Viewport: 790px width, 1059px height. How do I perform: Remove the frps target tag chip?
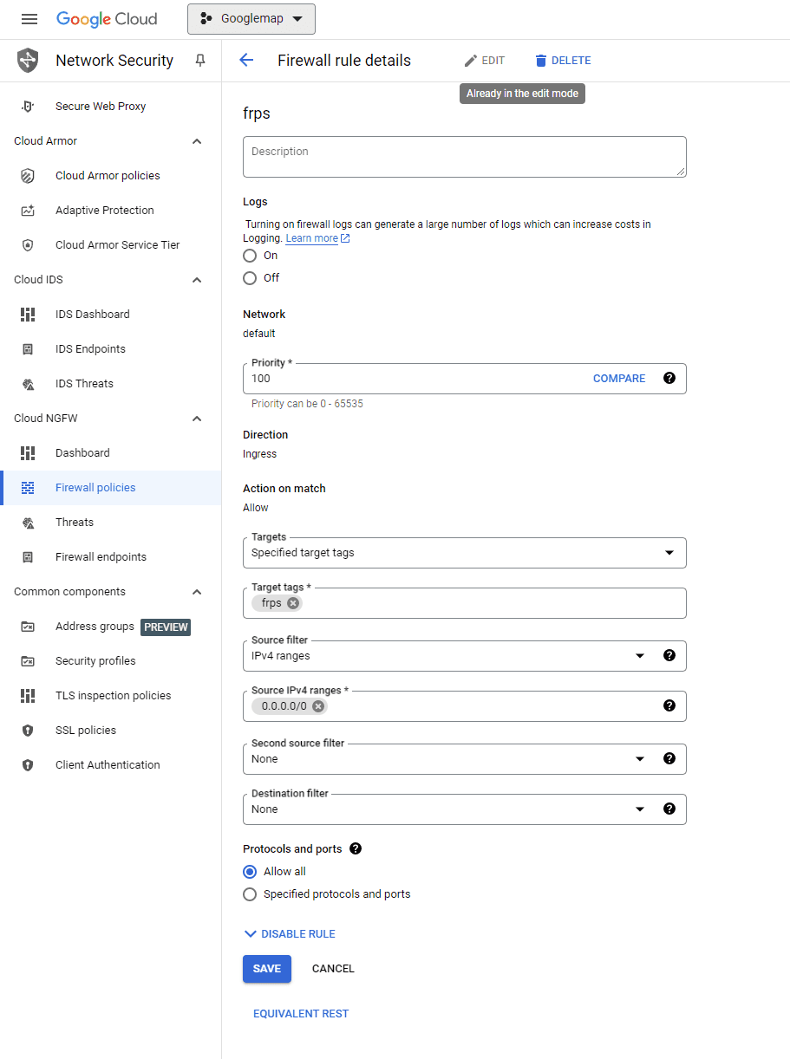pyautogui.click(x=293, y=602)
